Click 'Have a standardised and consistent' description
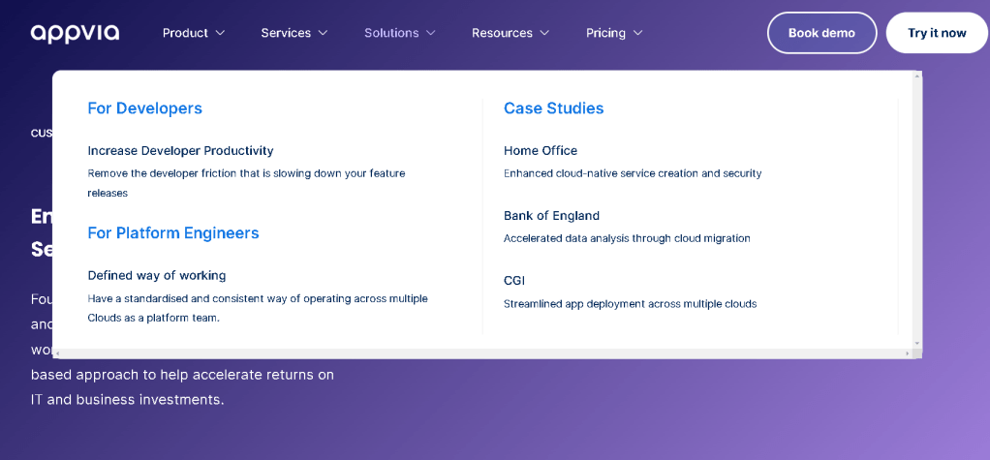The height and width of the screenshot is (460, 990). click(x=258, y=308)
